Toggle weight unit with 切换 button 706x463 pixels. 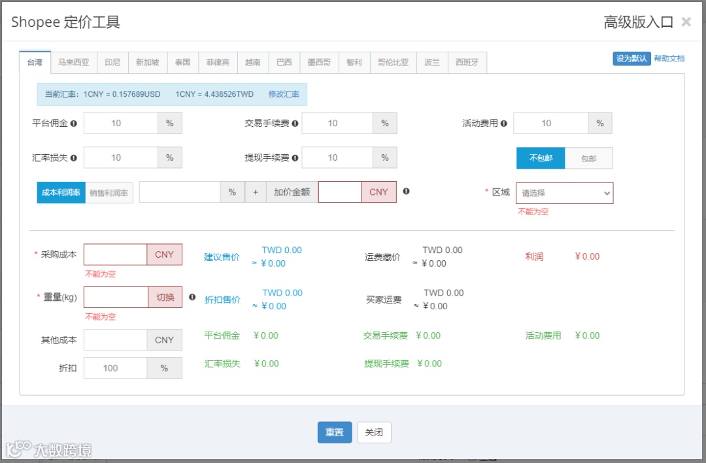click(165, 298)
